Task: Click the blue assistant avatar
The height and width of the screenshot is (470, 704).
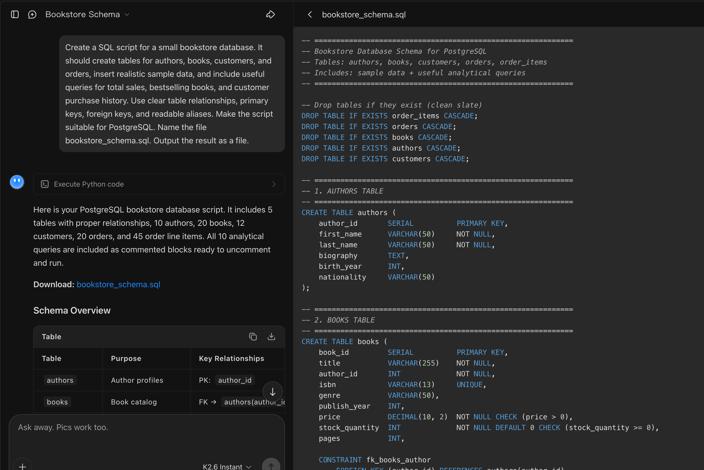Action: tap(17, 182)
